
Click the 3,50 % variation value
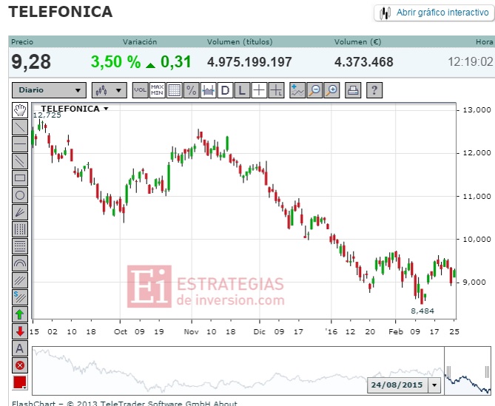(x=115, y=61)
